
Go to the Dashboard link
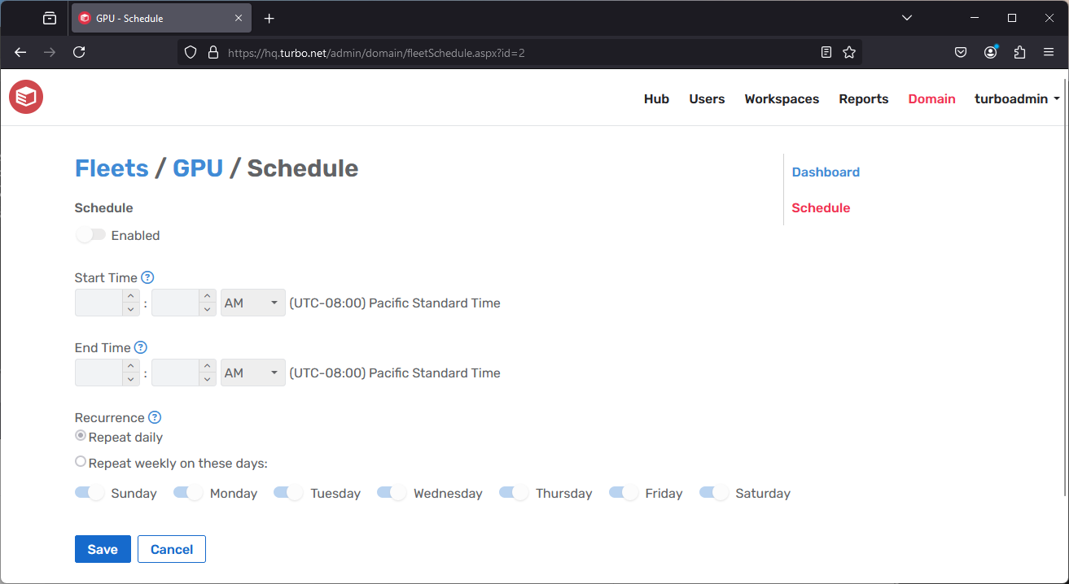click(x=826, y=172)
